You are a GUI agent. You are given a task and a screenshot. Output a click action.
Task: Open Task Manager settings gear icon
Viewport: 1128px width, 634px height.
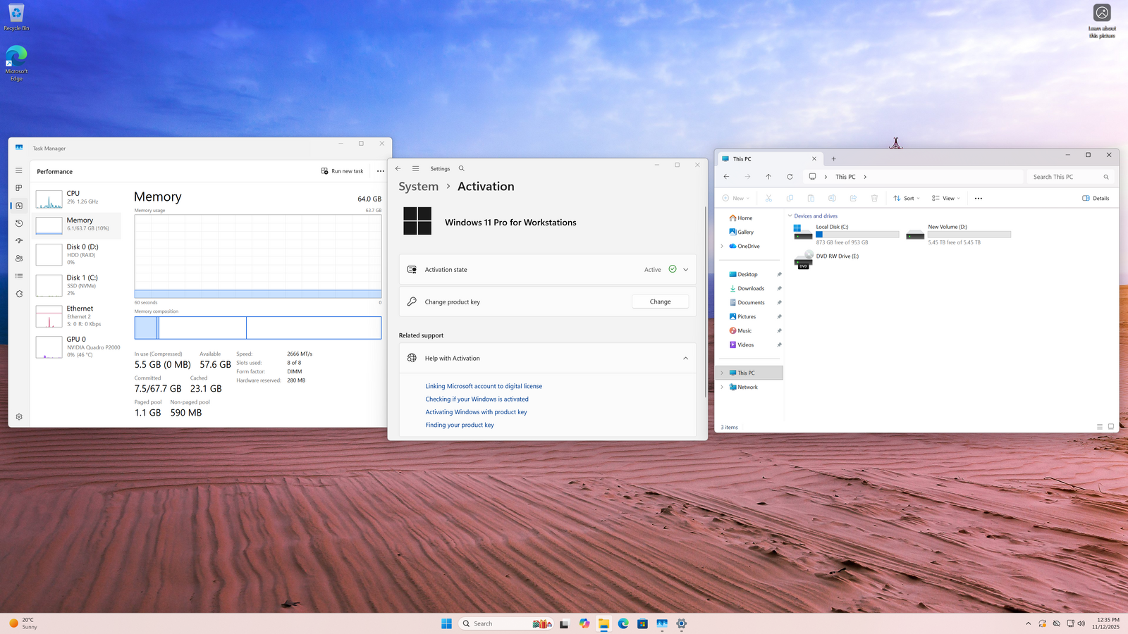tap(19, 417)
